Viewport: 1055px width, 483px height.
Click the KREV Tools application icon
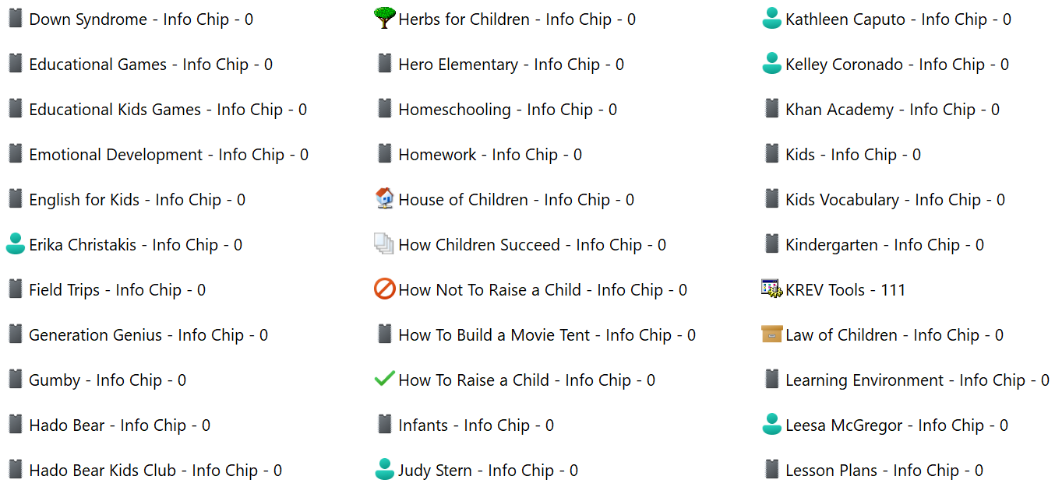point(771,289)
